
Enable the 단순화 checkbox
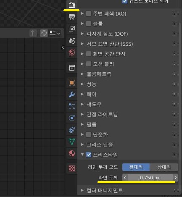89,134
